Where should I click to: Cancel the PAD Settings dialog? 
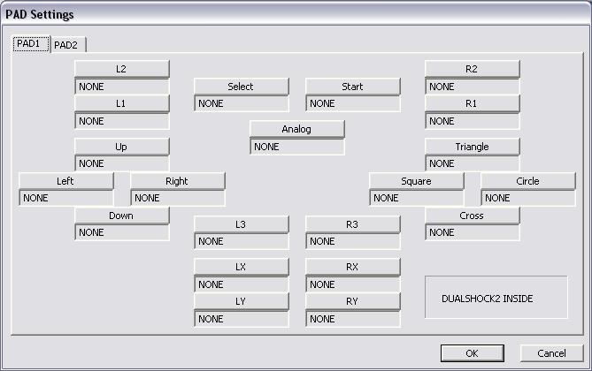pyautogui.click(x=551, y=353)
